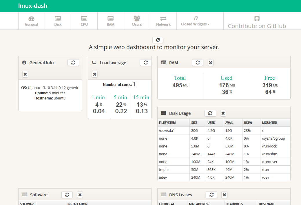Refresh the General Info widget
Image resolution: width=301 pixels, height=205 pixels.
pyautogui.click(x=73, y=62)
